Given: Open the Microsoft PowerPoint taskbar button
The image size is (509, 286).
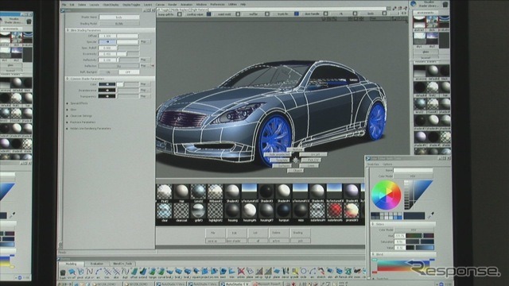Looking at the screenshot, I should pyautogui.click(x=268, y=284).
